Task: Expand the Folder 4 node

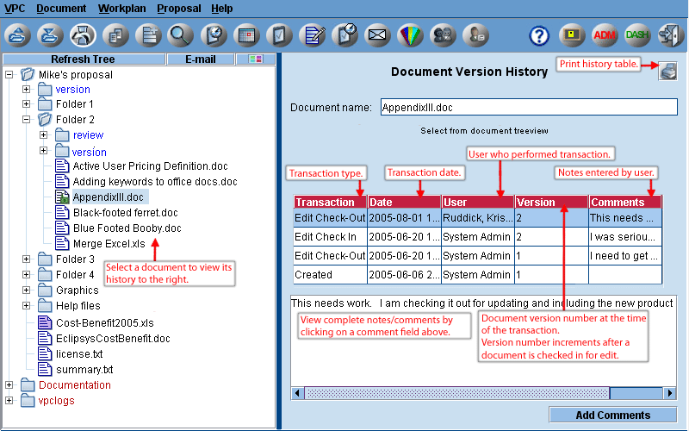Action: coord(27,274)
